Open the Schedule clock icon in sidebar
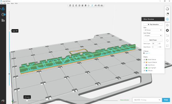Screen dimensions: 172x104 point(3,15)
